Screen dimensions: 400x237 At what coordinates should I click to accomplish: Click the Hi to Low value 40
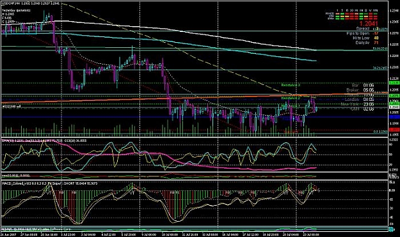click(x=376, y=38)
